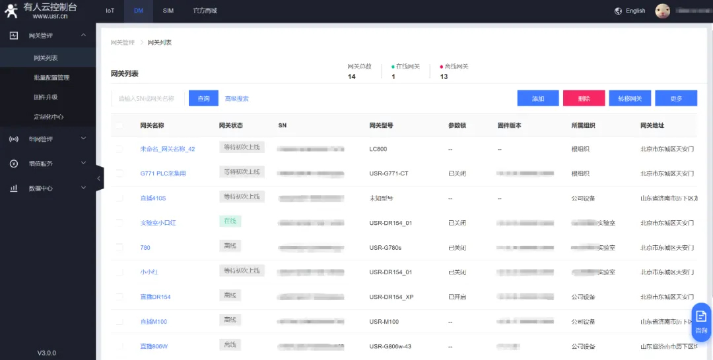Click the 增值服务 compass icon in sidebar
713x360 pixels.
pyautogui.click(x=14, y=164)
